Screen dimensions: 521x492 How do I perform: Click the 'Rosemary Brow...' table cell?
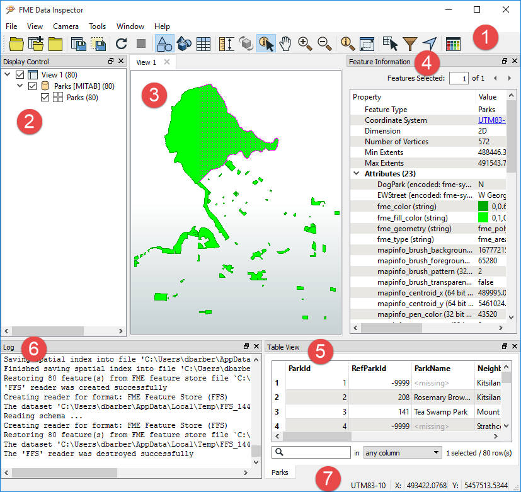click(443, 398)
